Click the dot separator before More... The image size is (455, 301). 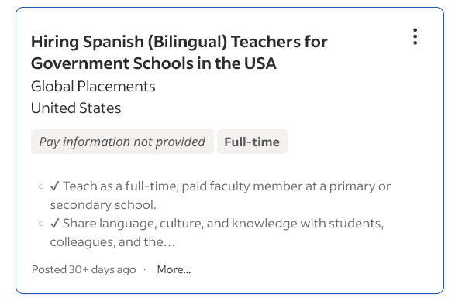point(144,270)
